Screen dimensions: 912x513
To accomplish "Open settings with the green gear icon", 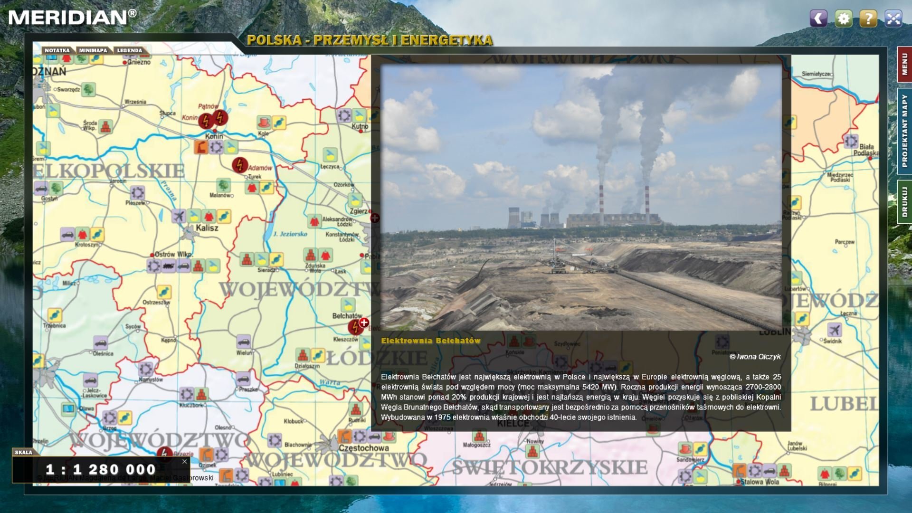I will [844, 19].
